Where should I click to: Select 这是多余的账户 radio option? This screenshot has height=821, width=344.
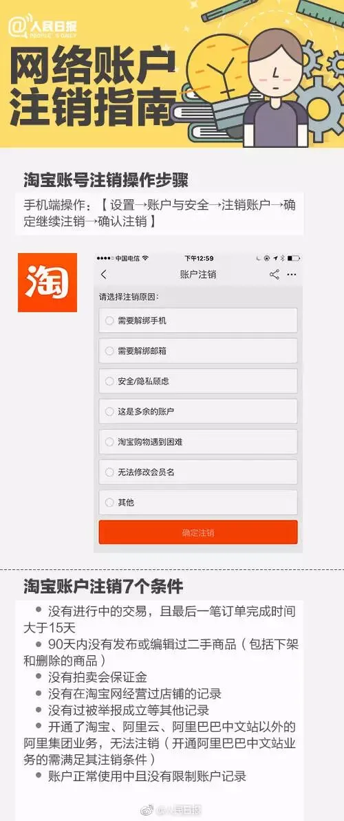tap(198, 412)
